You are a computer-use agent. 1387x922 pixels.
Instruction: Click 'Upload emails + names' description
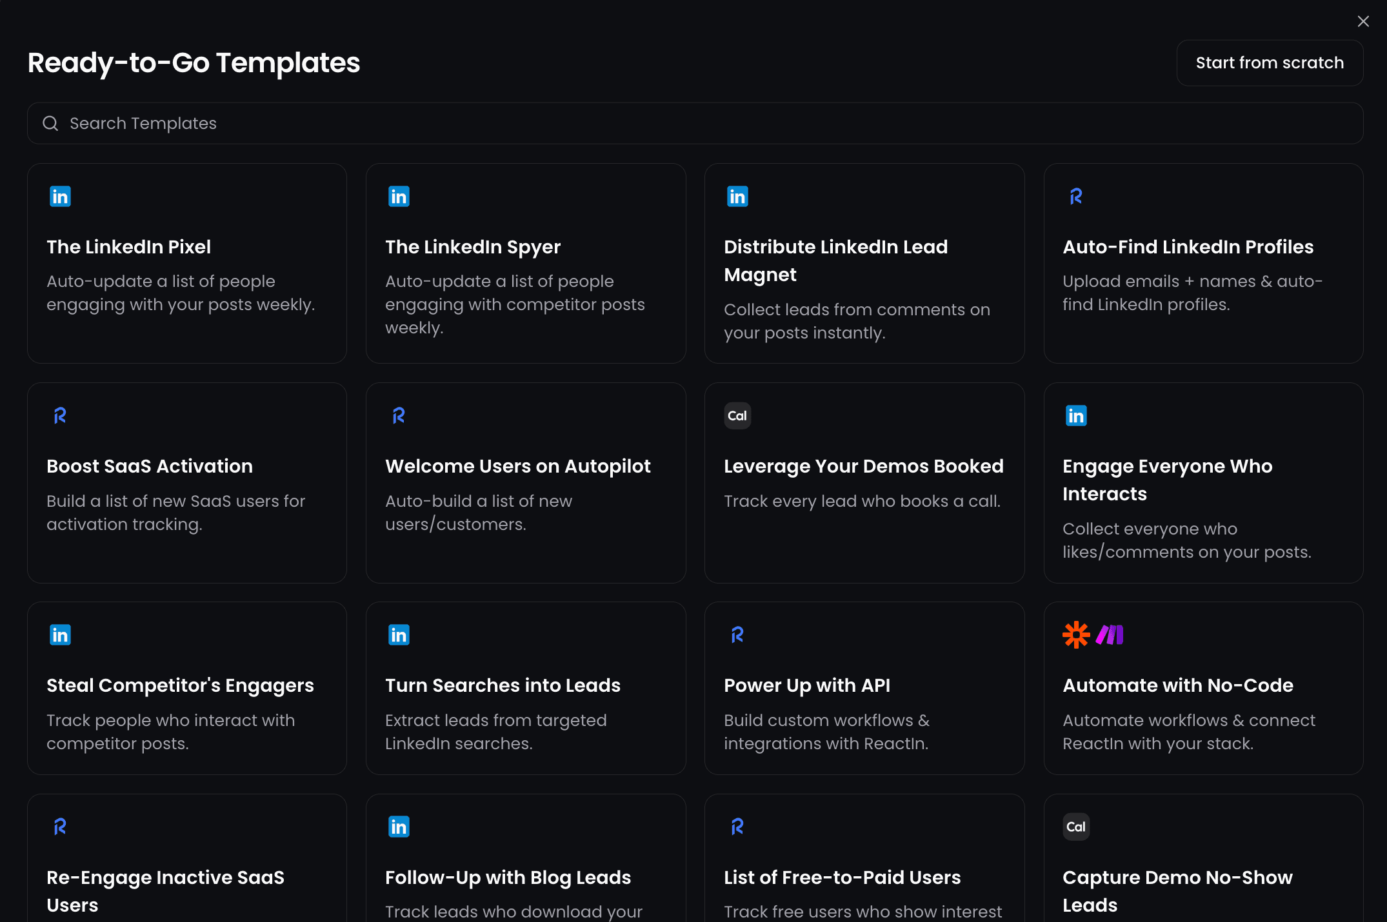point(1192,293)
